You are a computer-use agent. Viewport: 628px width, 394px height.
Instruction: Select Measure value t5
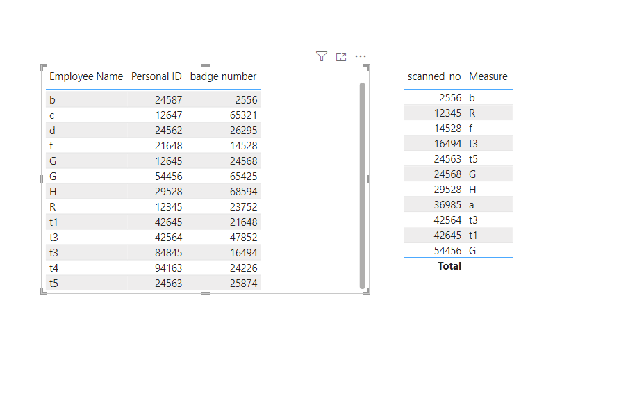473,158
